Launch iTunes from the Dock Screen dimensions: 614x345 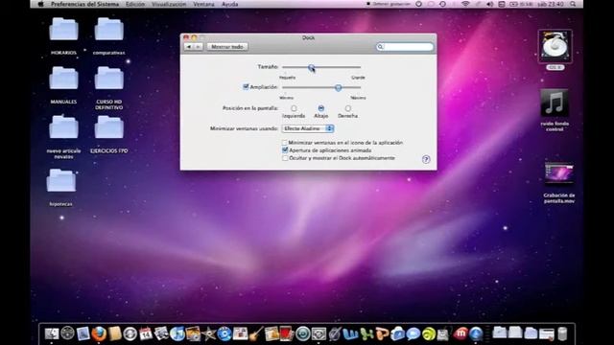click(x=177, y=333)
